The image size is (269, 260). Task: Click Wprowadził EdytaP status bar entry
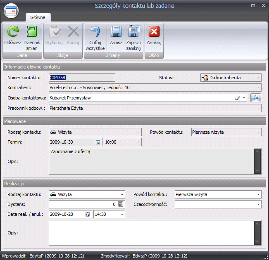pos(43,256)
